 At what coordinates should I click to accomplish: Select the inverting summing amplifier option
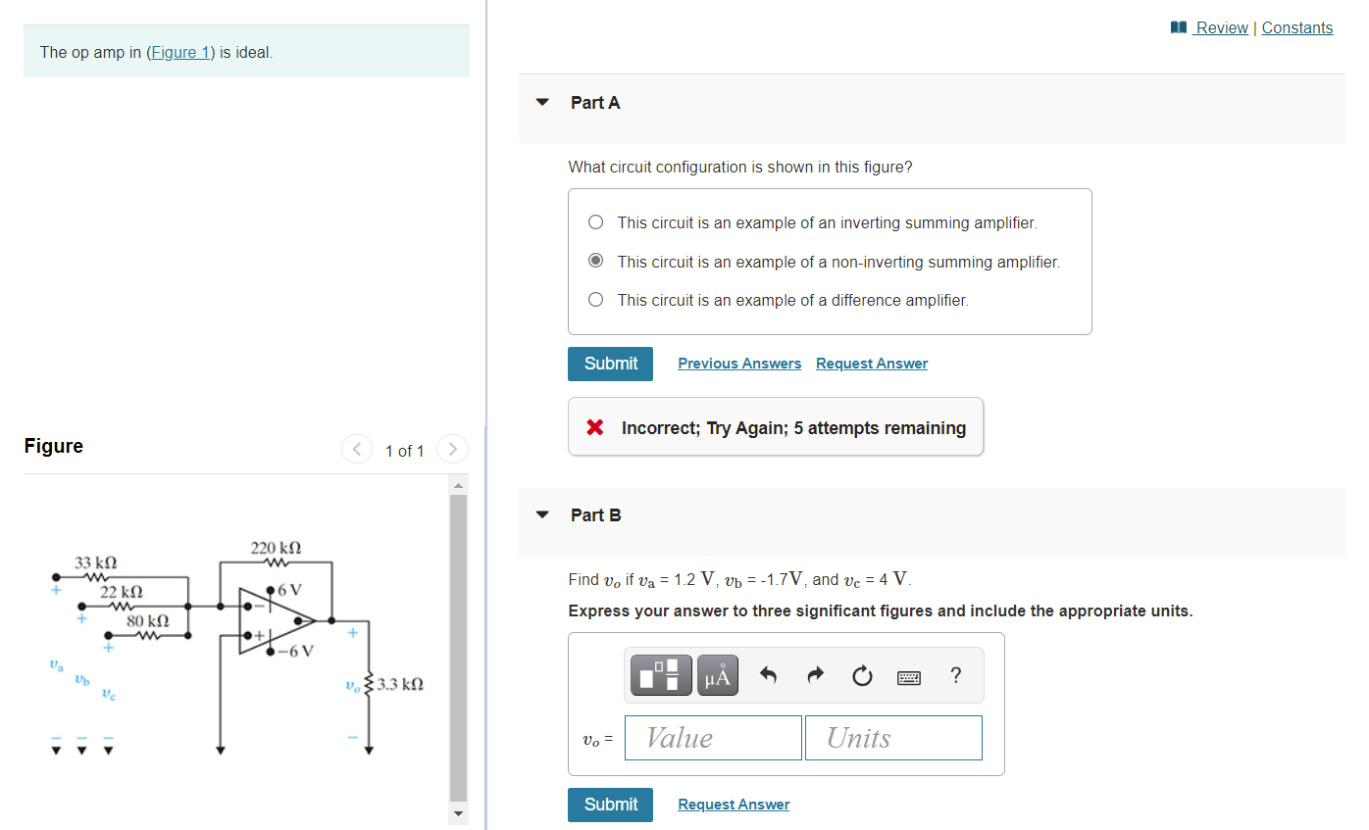point(595,221)
